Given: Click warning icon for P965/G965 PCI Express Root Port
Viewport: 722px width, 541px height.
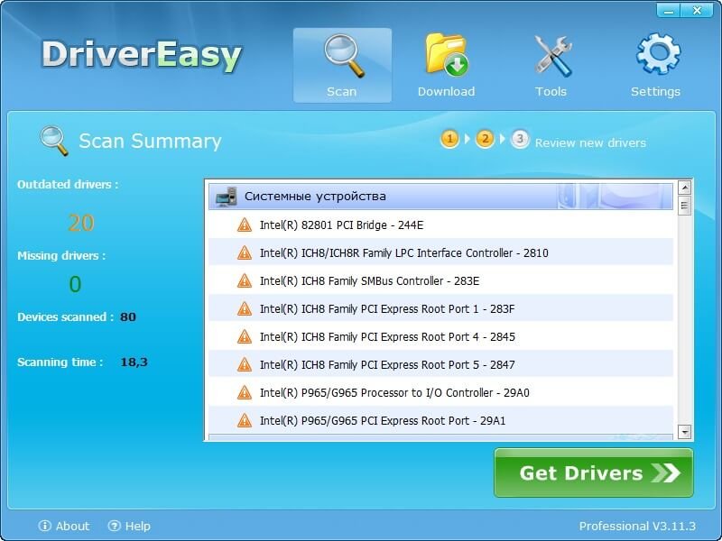Looking at the screenshot, I should [x=245, y=420].
